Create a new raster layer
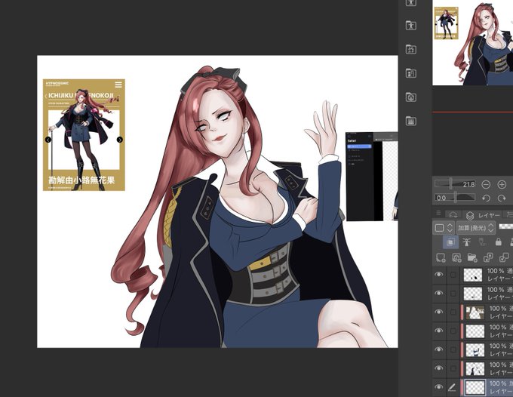513x397 pixels. tap(441, 258)
